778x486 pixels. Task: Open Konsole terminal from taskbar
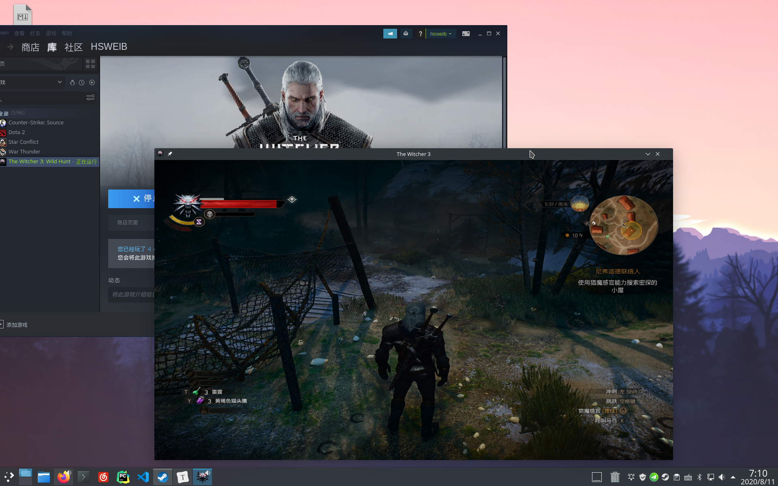tap(83, 477)
